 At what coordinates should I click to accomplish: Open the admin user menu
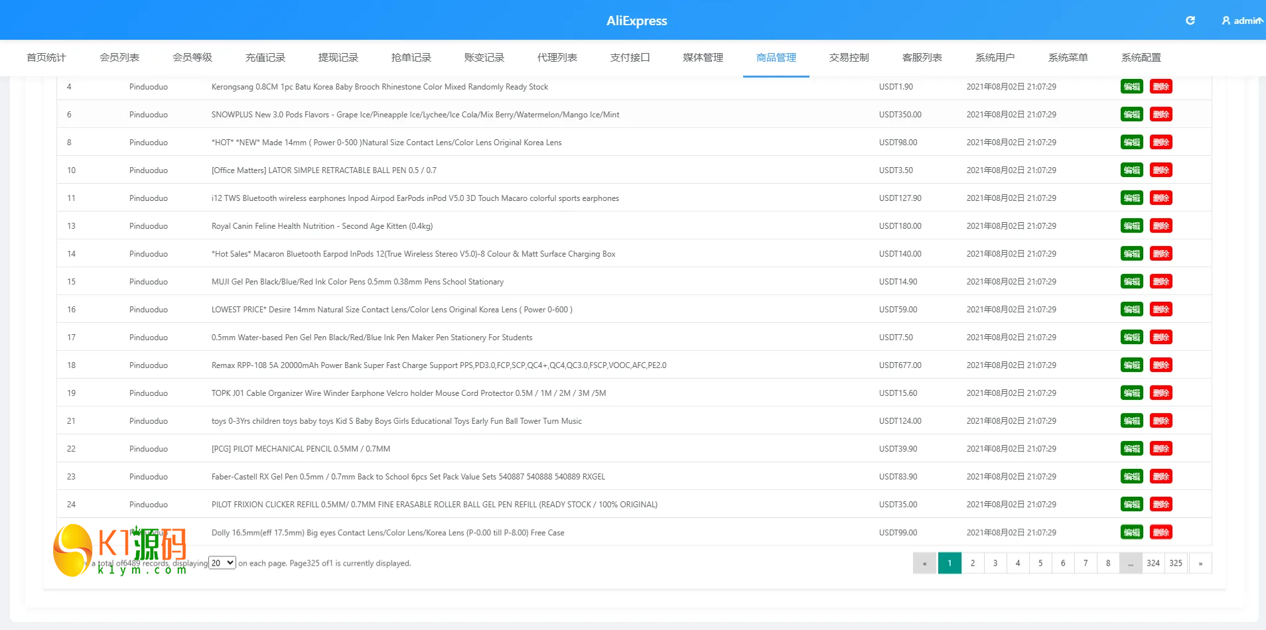1242,21
